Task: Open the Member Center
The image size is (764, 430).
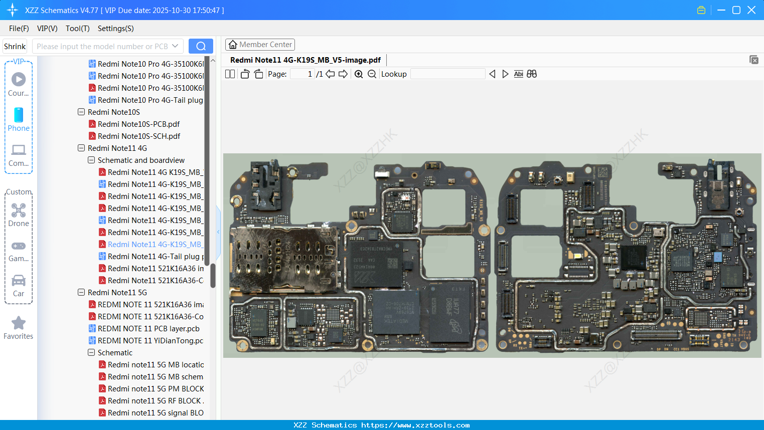Action: point(260,44)
